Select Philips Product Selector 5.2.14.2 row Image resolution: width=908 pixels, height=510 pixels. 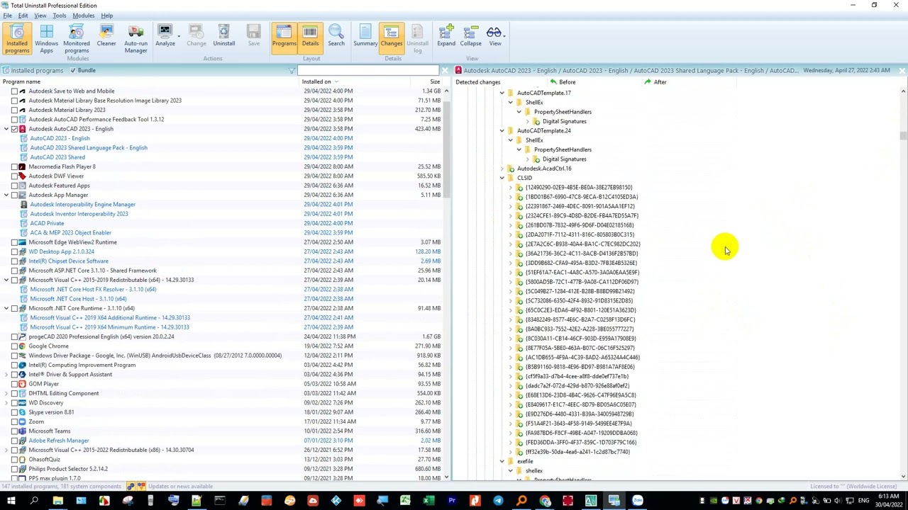pyautogui.click(x=221, y=469)
